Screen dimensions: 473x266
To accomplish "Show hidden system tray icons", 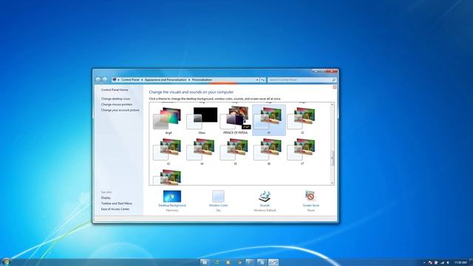I will (x=423, y=263).
